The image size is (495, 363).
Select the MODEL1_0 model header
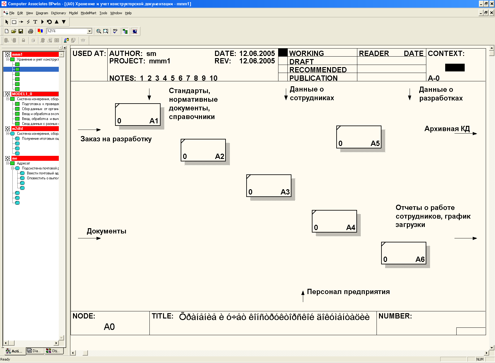(x=35, y=94)
